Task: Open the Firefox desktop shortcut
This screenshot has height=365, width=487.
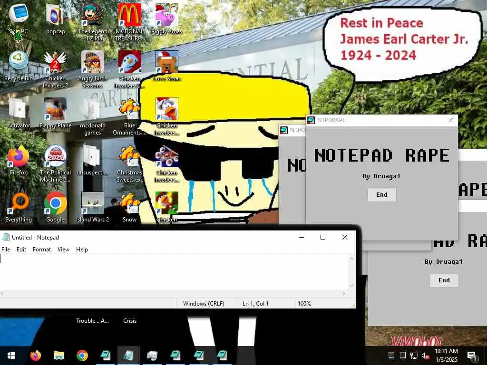Action: point(19,160)
